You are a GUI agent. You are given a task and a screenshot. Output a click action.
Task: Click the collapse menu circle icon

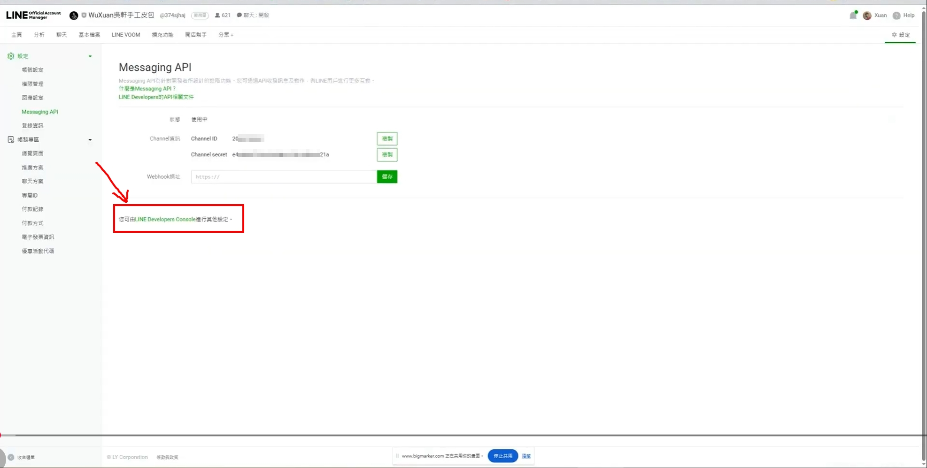[11, 457]
